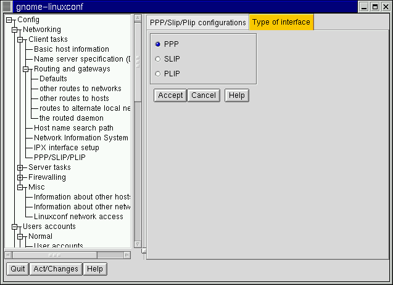
Task: Switch to PPP/Slip/Plip configurations tab
Action: (197, 23)
